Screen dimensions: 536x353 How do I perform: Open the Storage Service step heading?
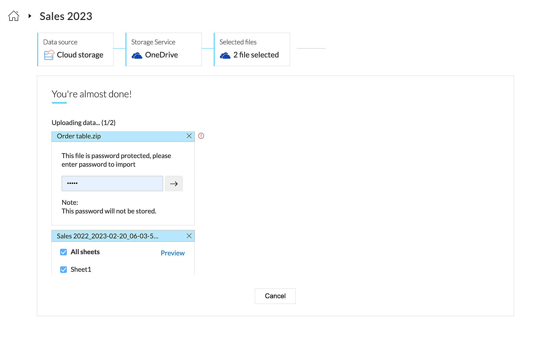pyautogui.click(x=153, y=42)
